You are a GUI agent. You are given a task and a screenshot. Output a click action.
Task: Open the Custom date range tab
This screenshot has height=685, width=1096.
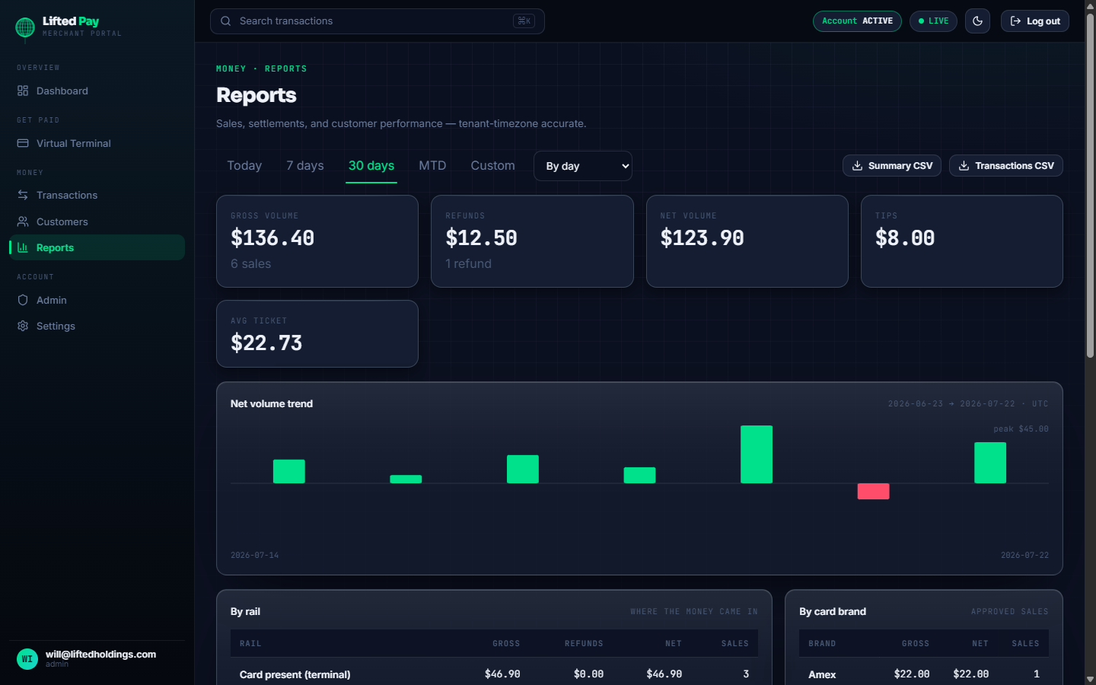click(x=492, y=166)
